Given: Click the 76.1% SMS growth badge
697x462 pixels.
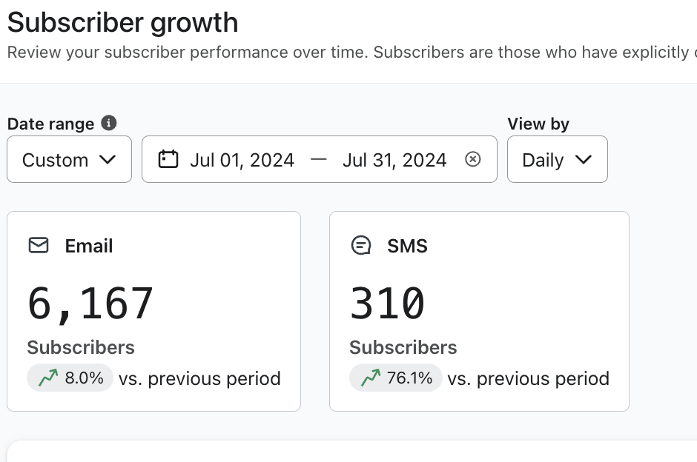Looking at the screenshot, I should (x=396, y=378).
